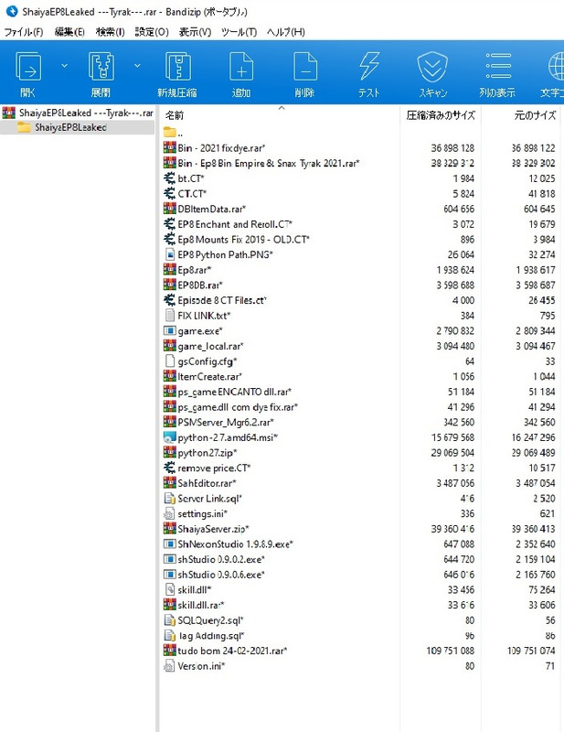Screen dimensions: 564x732
Task: Select ps_game ENCANTO dll.rar
Action: pyautogui.click(x=235, y=392)
